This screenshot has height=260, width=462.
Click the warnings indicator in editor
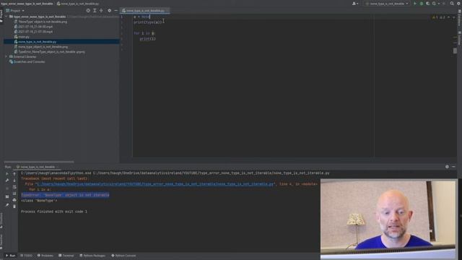(438, 17)
